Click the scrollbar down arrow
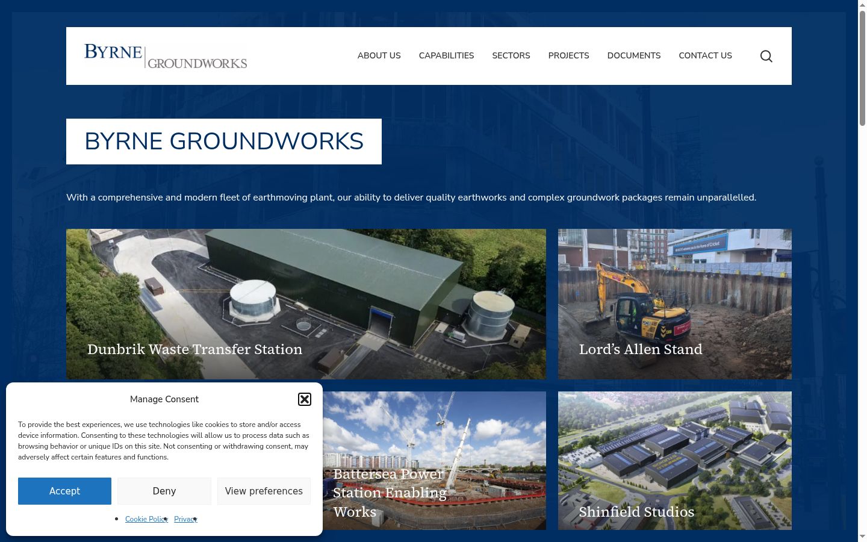 (x=862, y=537)
